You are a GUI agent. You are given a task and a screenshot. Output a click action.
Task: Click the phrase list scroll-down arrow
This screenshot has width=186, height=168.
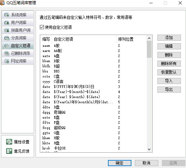coord(149,149)
